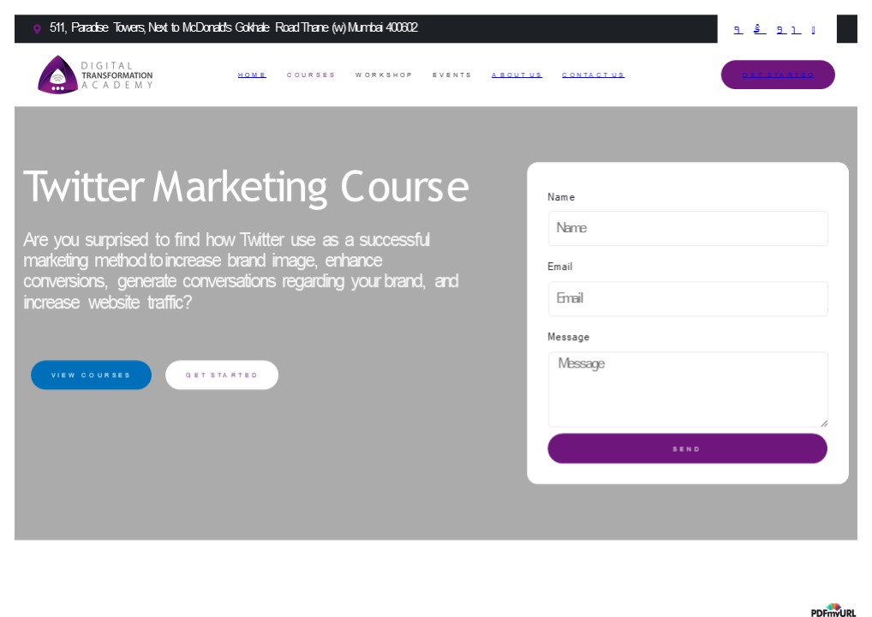
Task: Select the HOME menu item
Action: 252,75
